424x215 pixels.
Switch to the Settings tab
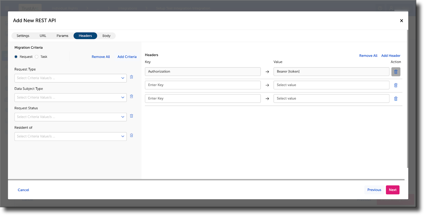[23, 36]
